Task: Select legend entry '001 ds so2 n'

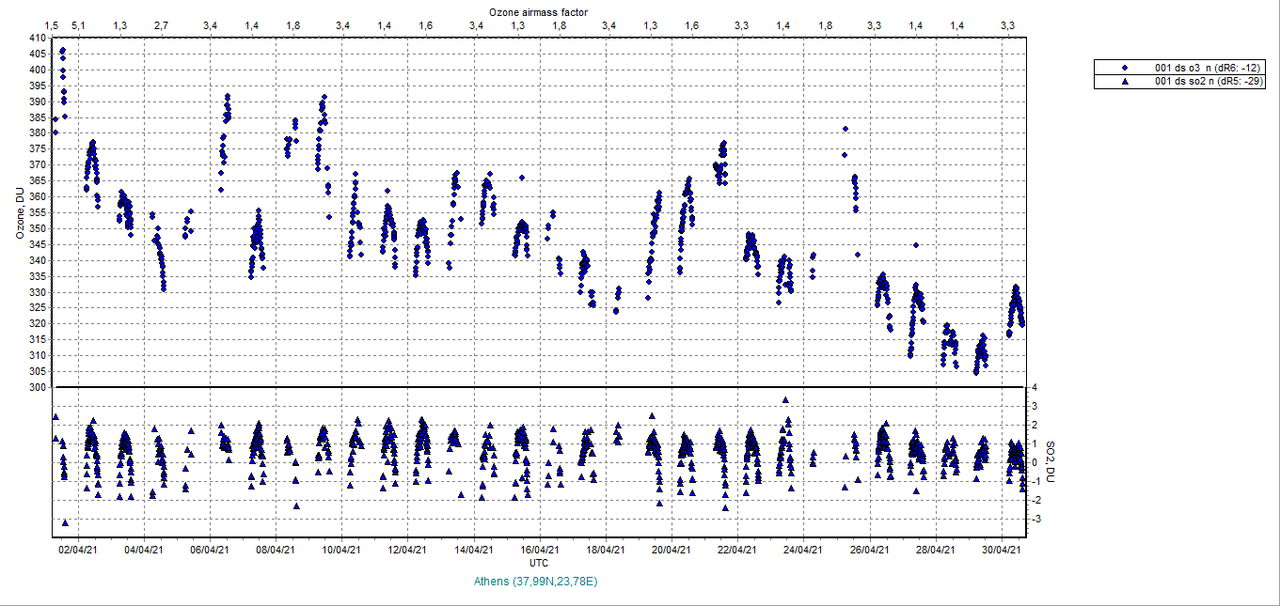Action: point(1208,82)
